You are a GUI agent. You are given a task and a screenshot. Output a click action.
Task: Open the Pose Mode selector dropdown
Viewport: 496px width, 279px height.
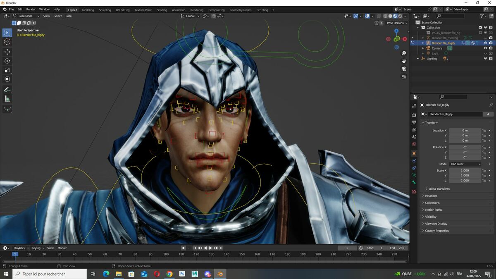(x=26, y=16)
